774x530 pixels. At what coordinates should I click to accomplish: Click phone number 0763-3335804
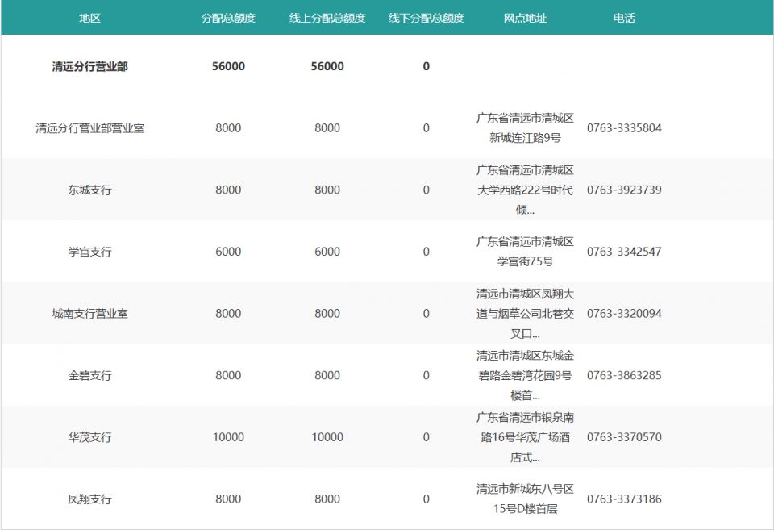pos(623,128)
